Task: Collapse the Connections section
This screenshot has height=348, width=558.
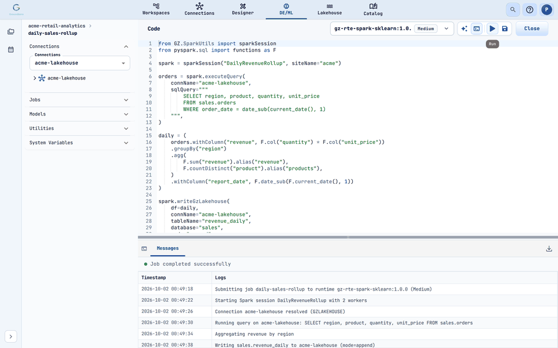Action: (x=79, y=46)
